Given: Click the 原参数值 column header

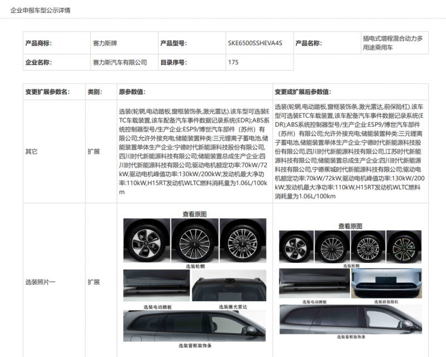Looking at the screenshot, I should coord(132,91).
